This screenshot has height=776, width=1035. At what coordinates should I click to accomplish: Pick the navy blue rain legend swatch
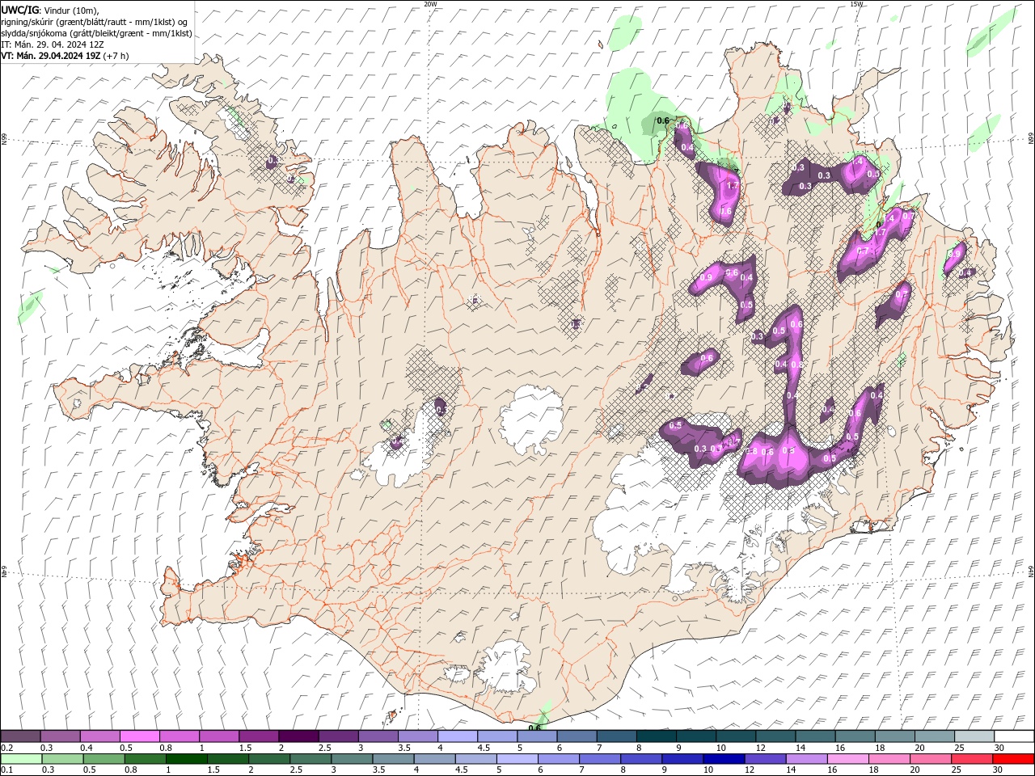click(724, 759)
